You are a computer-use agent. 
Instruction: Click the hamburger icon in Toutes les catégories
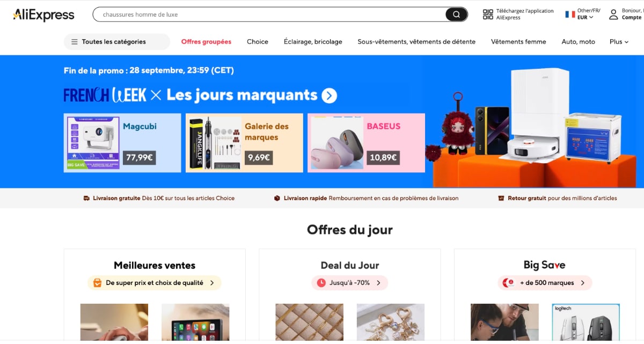click(x=75, y=42)
